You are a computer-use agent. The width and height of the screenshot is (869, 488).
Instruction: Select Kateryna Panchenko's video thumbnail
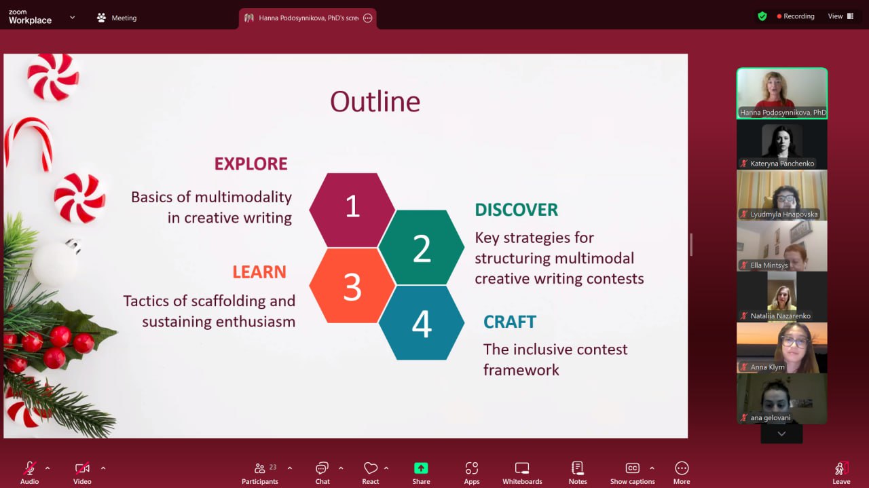(781, 145)
